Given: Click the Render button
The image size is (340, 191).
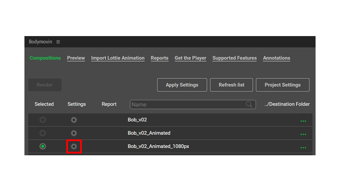Looking at the screenshot, I should (x=45, y=85).
